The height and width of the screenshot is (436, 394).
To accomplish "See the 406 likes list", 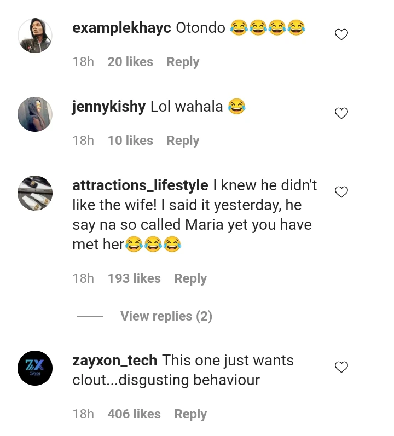I will tap(135, 414).
